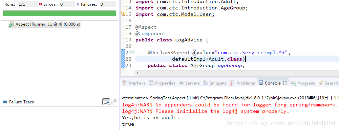Image resolution: width=339 pixels, height=130 pixels.
Task: Click the Runs count field showing 1/1
Action: [x=27, y=4]
